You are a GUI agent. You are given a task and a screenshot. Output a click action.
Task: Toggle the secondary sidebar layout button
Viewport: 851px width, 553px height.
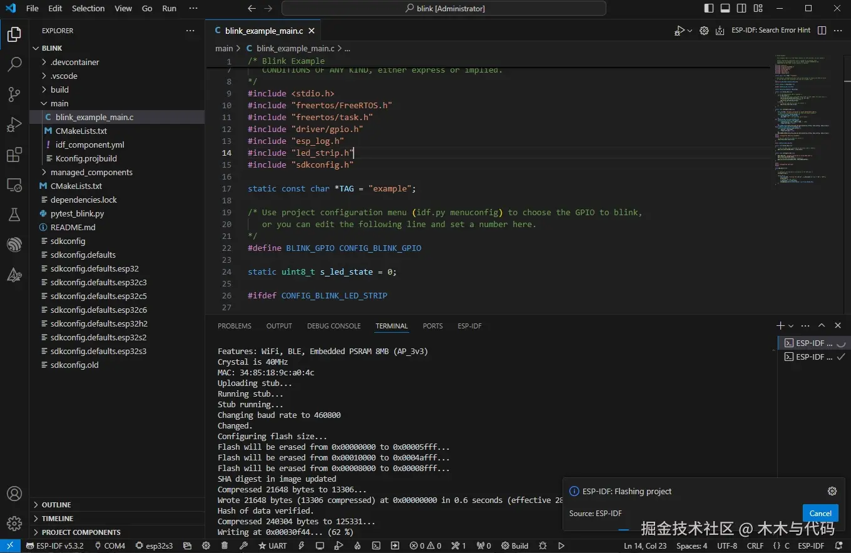(741, 9)
